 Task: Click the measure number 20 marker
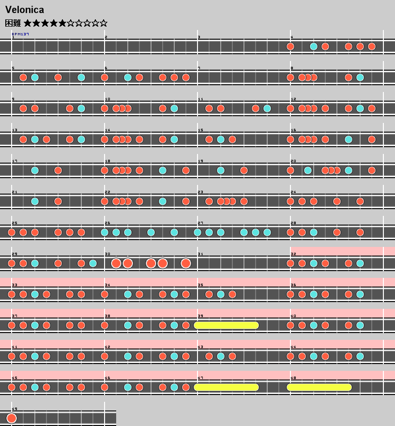(293, 161)
